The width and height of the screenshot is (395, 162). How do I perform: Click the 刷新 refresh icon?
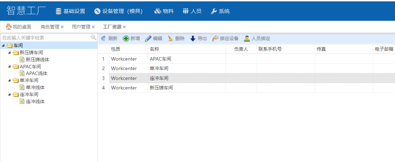tap(103, 39)
